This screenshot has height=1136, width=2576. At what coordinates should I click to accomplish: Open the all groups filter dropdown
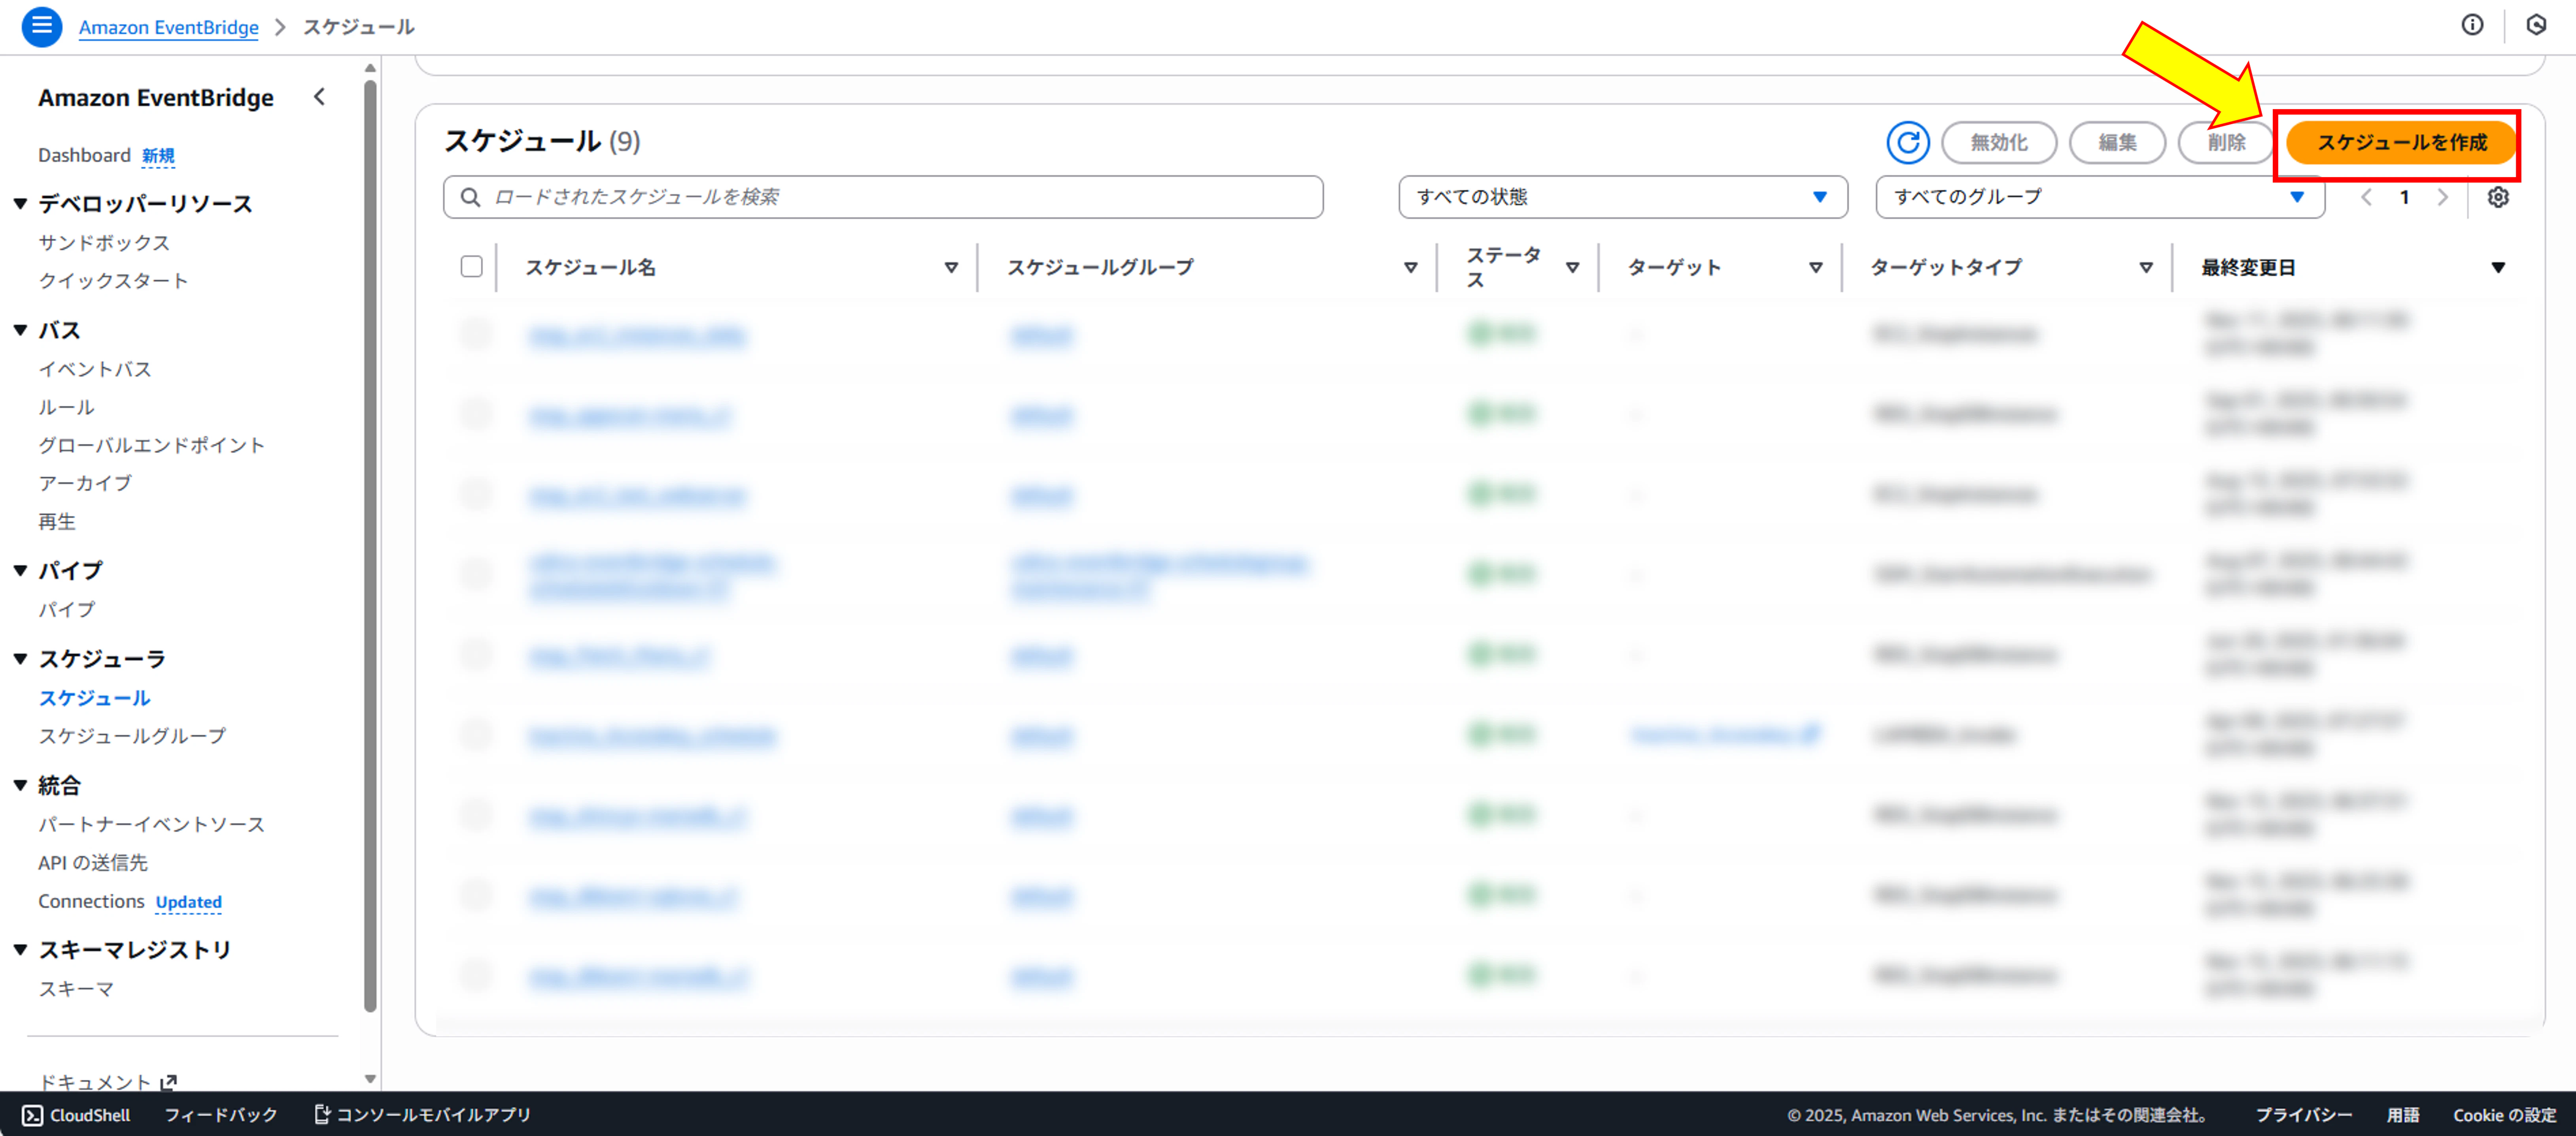(2099, 197)
